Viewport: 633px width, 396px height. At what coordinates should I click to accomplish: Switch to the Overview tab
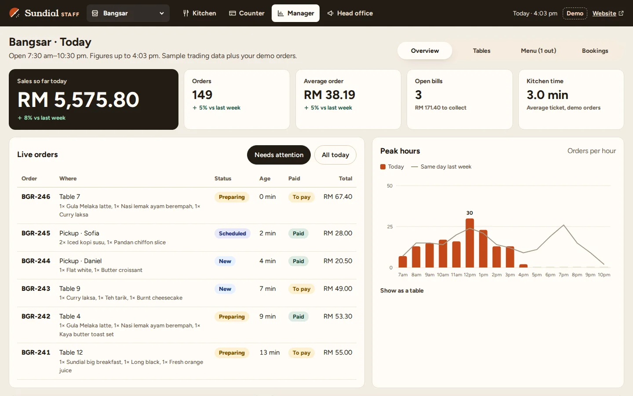click(425, 51)
